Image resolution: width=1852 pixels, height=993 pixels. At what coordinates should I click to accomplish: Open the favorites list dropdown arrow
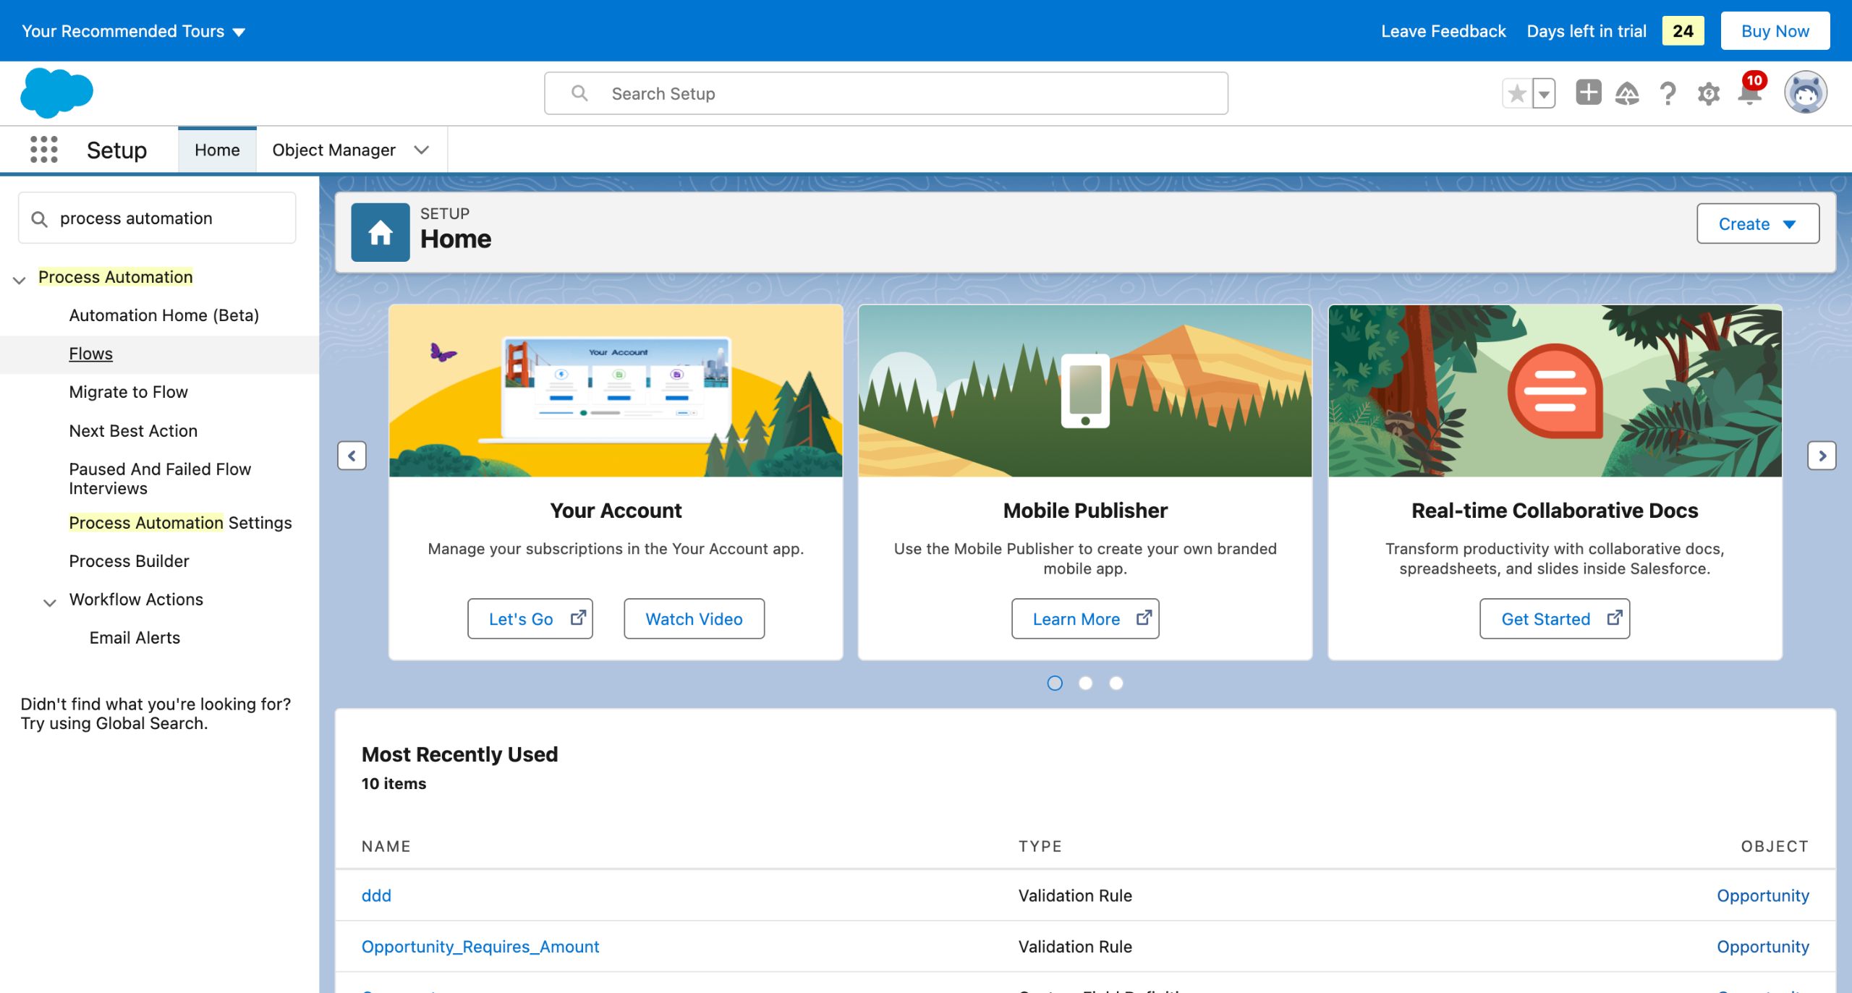click(1544, 93)
